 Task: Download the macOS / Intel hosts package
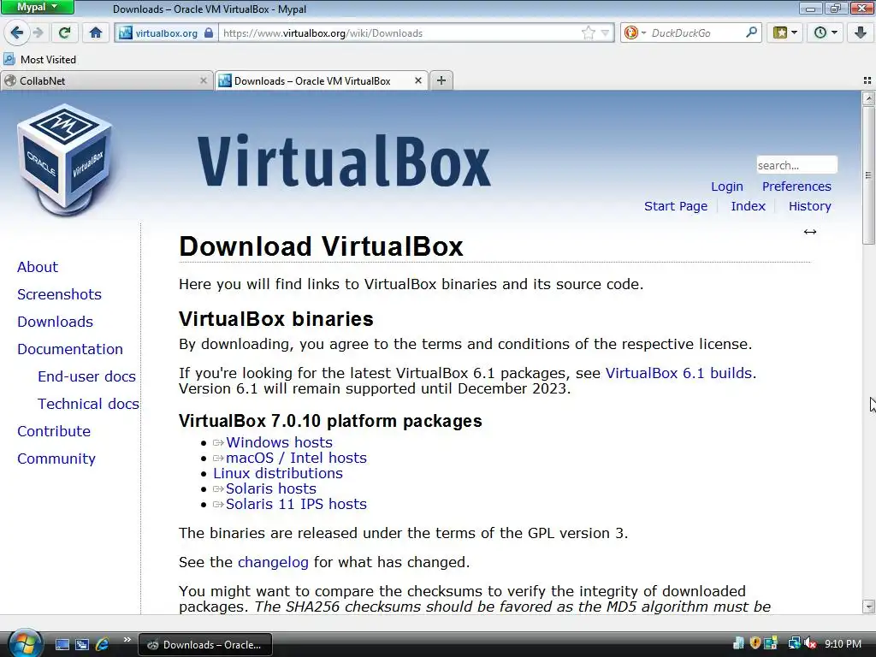pyautogui.click(x=296, y=459)
